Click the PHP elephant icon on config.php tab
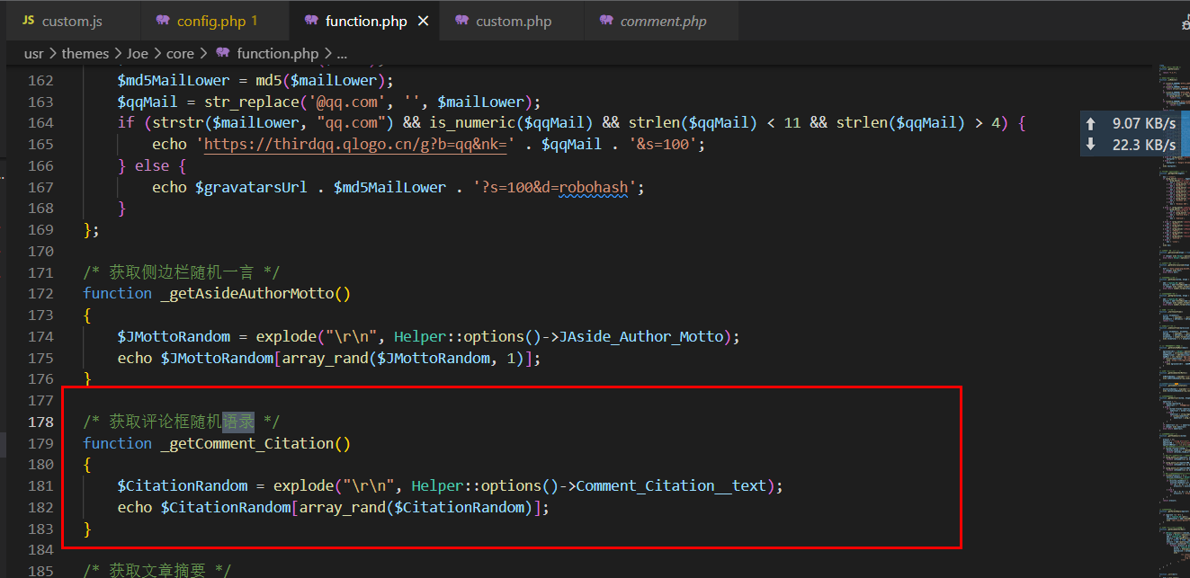This screenshot has width=1190, height=578. click(x=162, y=21)
